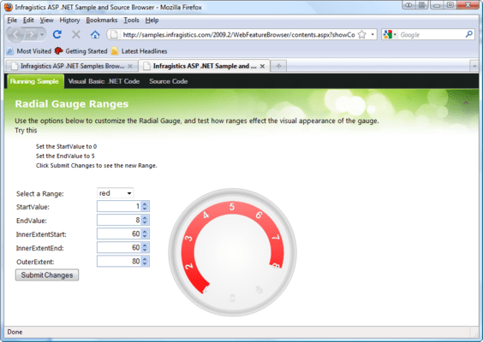Click the StartValue input field
Viewport: 483px width, 342px height.
[x=119, y=206]
